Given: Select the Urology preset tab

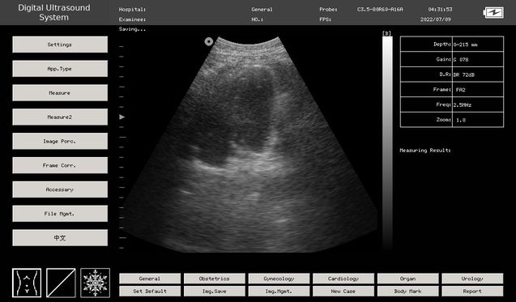Looking at the screenshot, I should coord(472,279).
